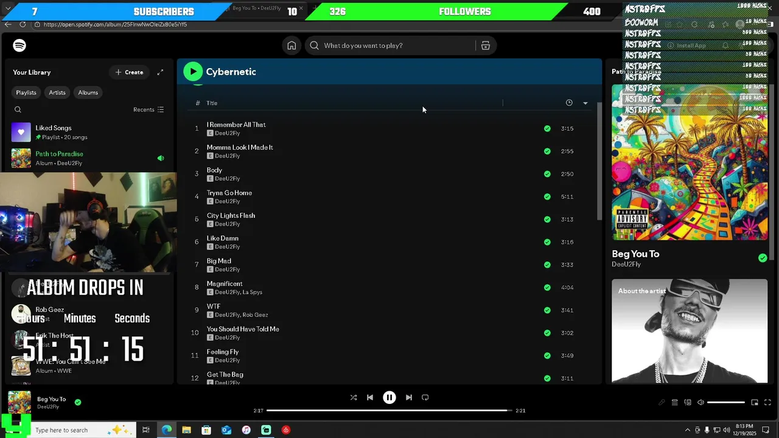Image resolution: width=779 pixels, height=438 pixels.
Task: Toggle saved check for WTF
Action: coord(547,310)
